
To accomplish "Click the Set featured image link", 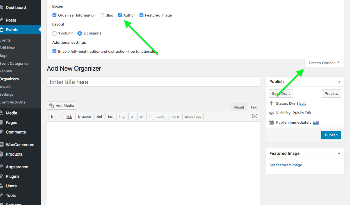I will click(x=285, y=165).
